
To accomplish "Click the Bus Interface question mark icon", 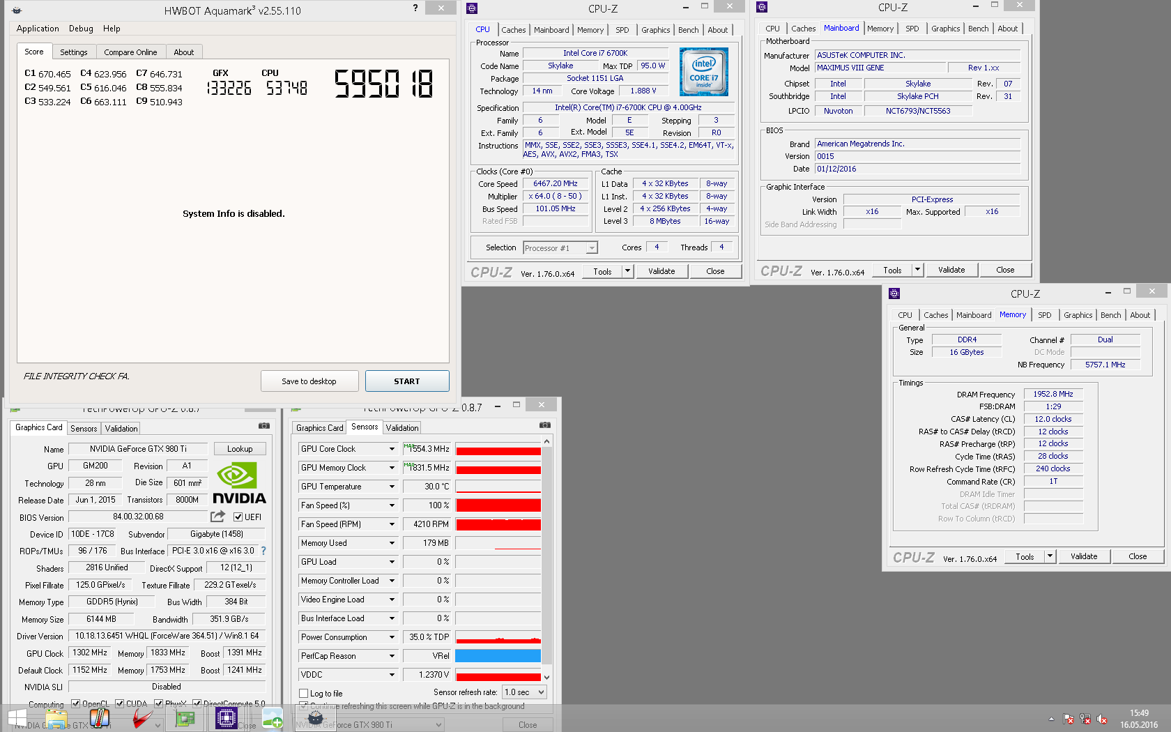I will point(263,551).
